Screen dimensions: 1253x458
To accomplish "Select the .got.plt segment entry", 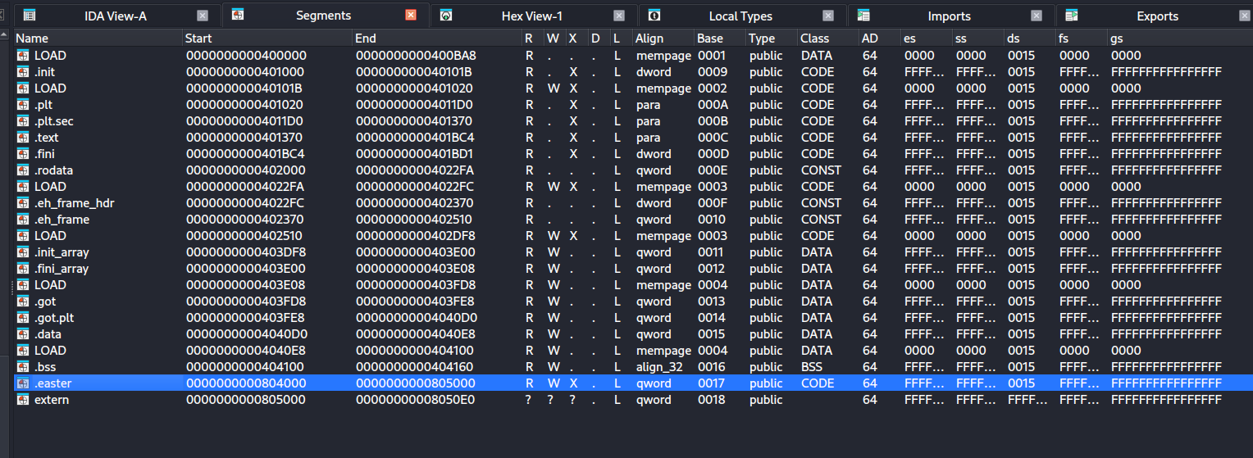I will click(x=52, y=318).
